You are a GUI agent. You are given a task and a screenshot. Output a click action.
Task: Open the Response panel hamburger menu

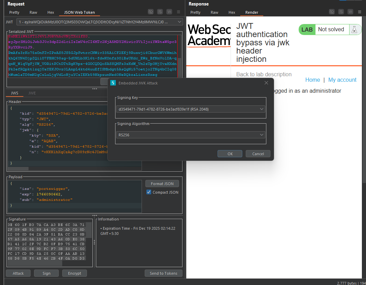tap(360, 12)
